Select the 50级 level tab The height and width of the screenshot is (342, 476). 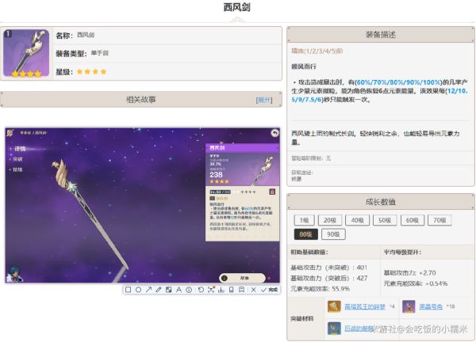pos(385,220)
